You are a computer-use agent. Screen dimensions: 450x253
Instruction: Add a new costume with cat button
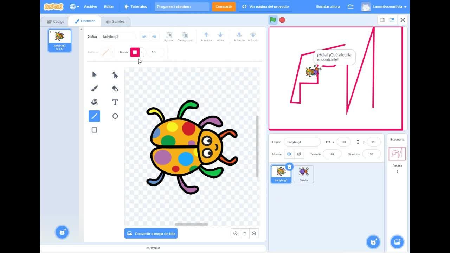click(x=62, y=232)
